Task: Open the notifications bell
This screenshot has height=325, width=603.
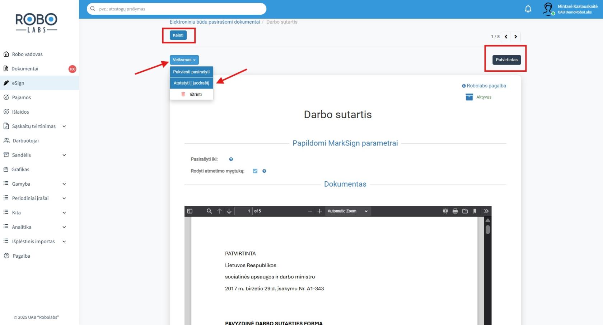Action: pos(528,9)
